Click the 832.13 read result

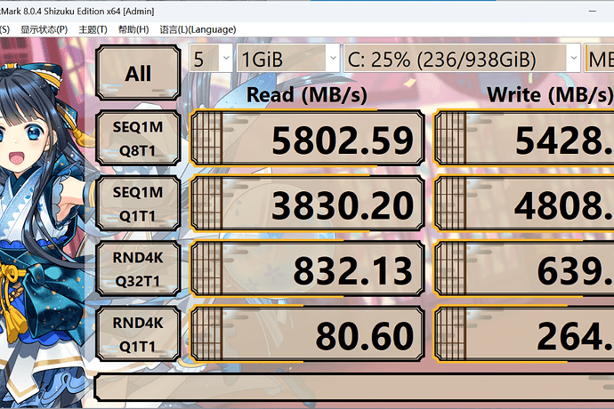pos(307,269)
